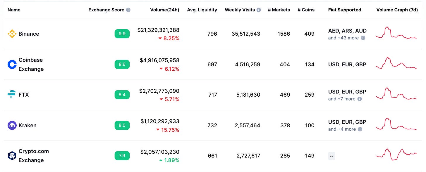Click 'and +7 more' fiat text

342,99
